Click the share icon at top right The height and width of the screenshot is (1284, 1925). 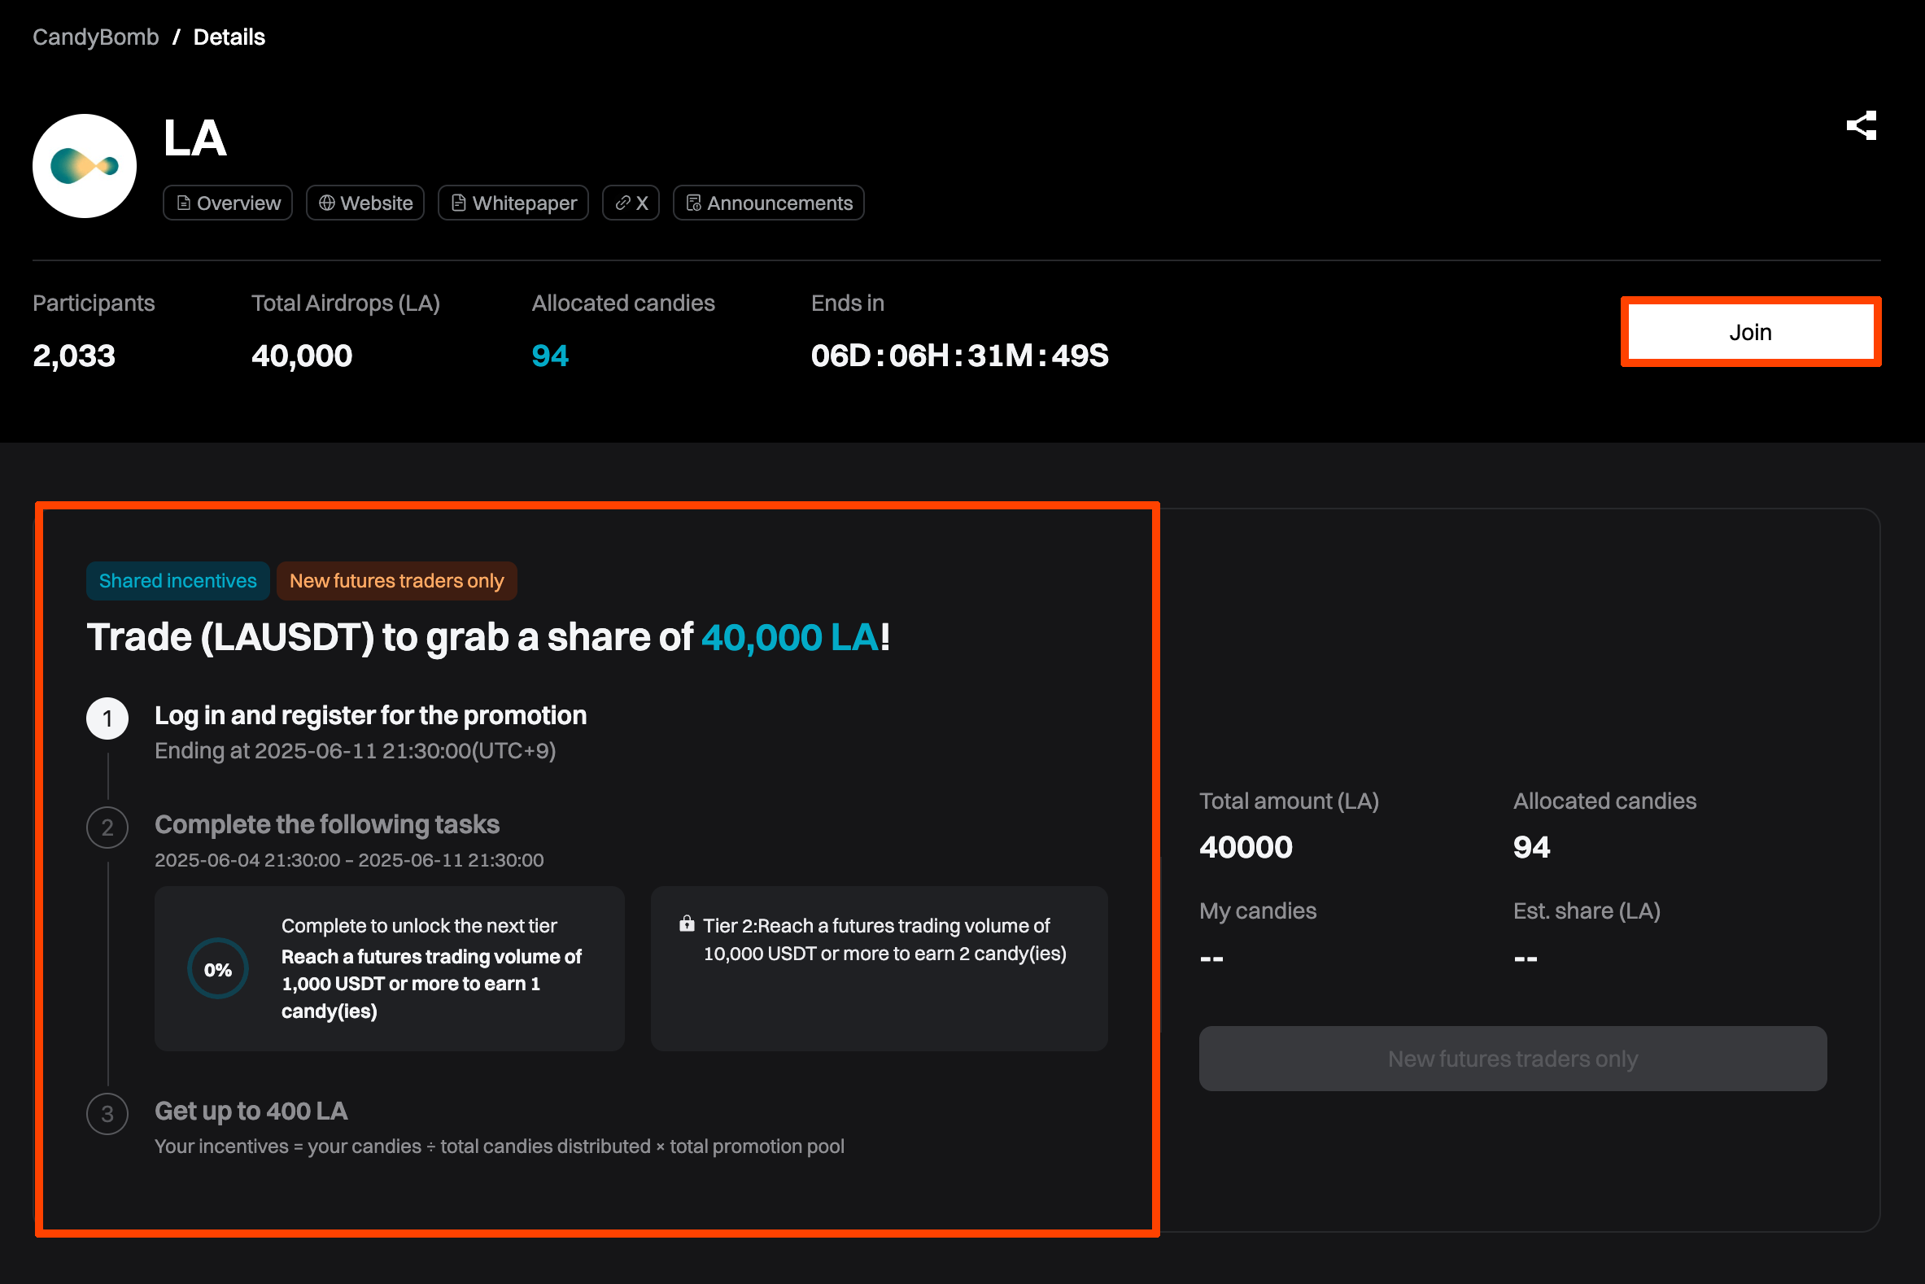coord(1860,125)
